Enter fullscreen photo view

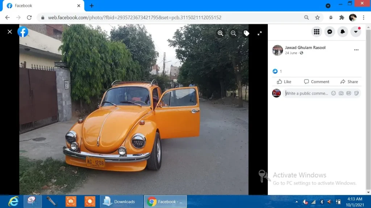click(259, 33)
